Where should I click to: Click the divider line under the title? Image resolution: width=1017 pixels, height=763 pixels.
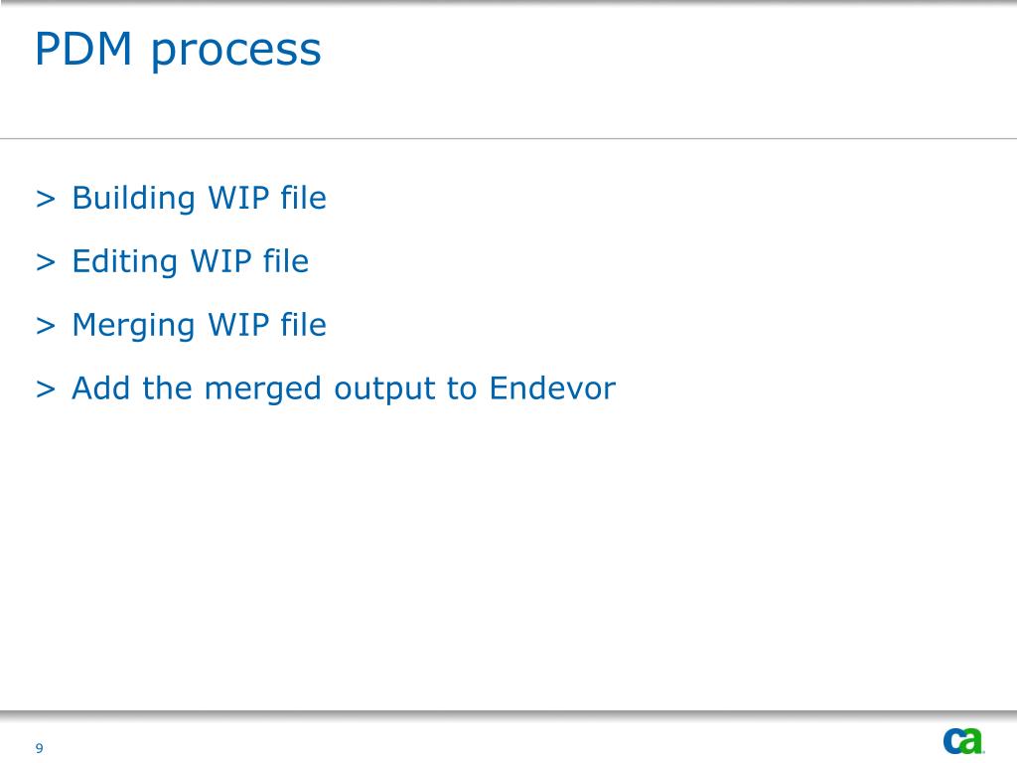coord(508,138)
